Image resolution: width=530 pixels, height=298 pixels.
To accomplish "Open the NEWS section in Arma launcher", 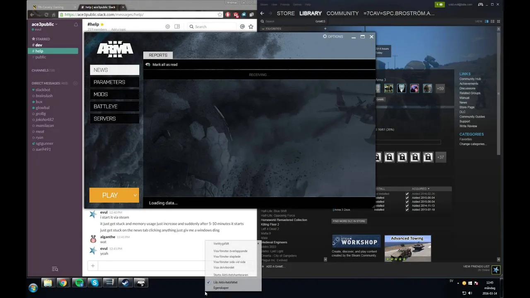I will pyautogui.click(x=115, y=70).
